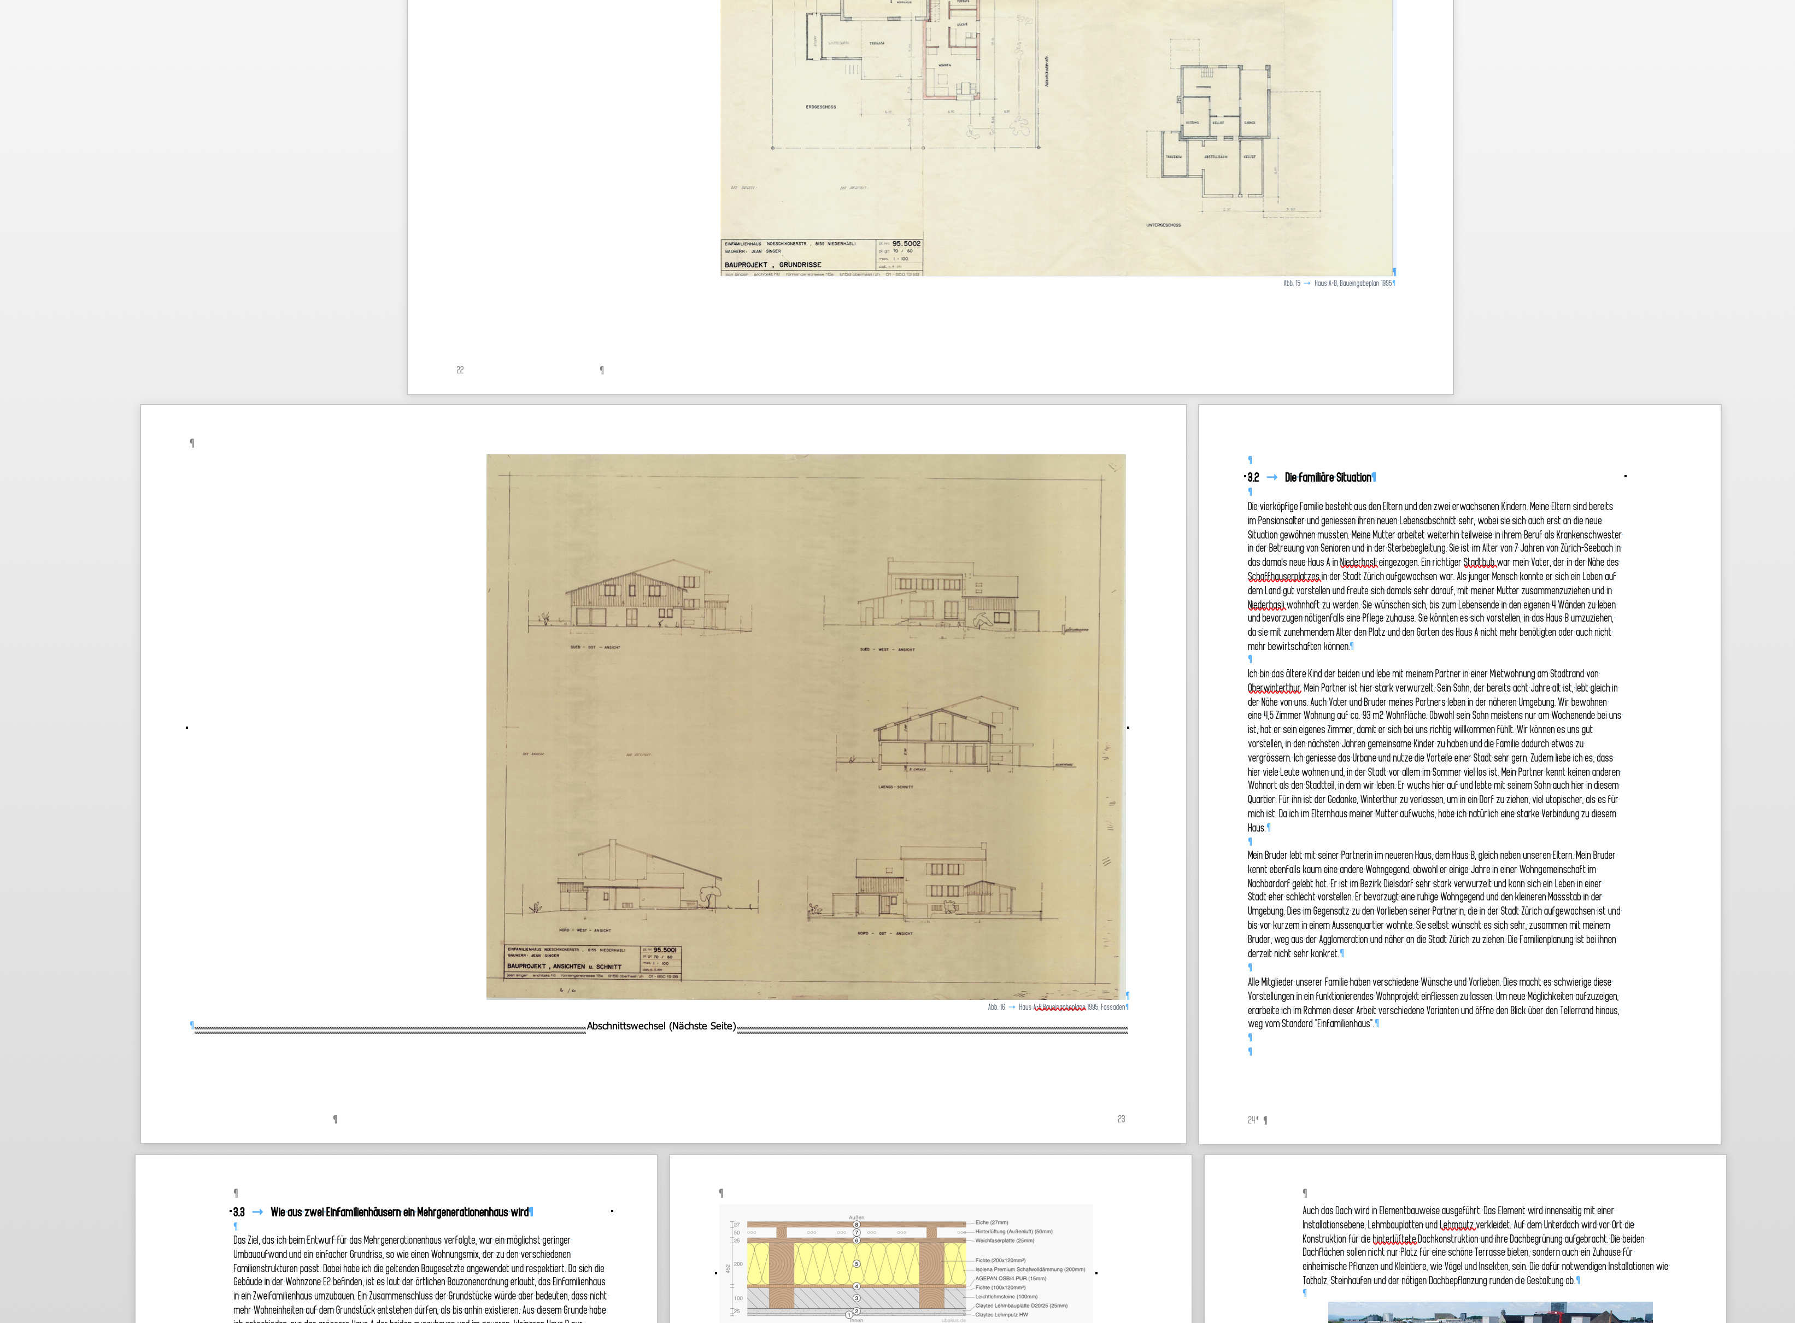
Task: Click the 'Eiche (27mm)' label in the diagram legend
Action: (991, 1223)
